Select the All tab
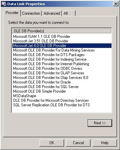120x150 pixels. [69, 13]
